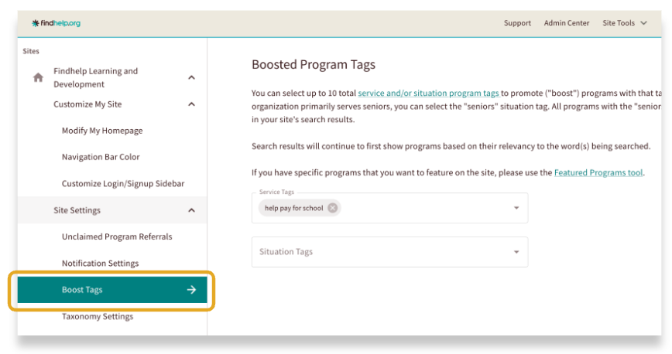Open the Site Tools menu
The height and width of the screenshot is (354, 672).
pyautogui.click(x=624, y=23)
